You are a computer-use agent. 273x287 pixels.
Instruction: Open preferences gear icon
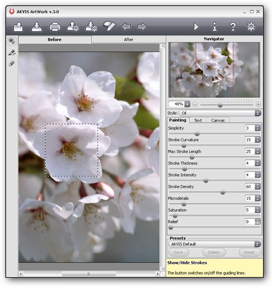point(251,26)
